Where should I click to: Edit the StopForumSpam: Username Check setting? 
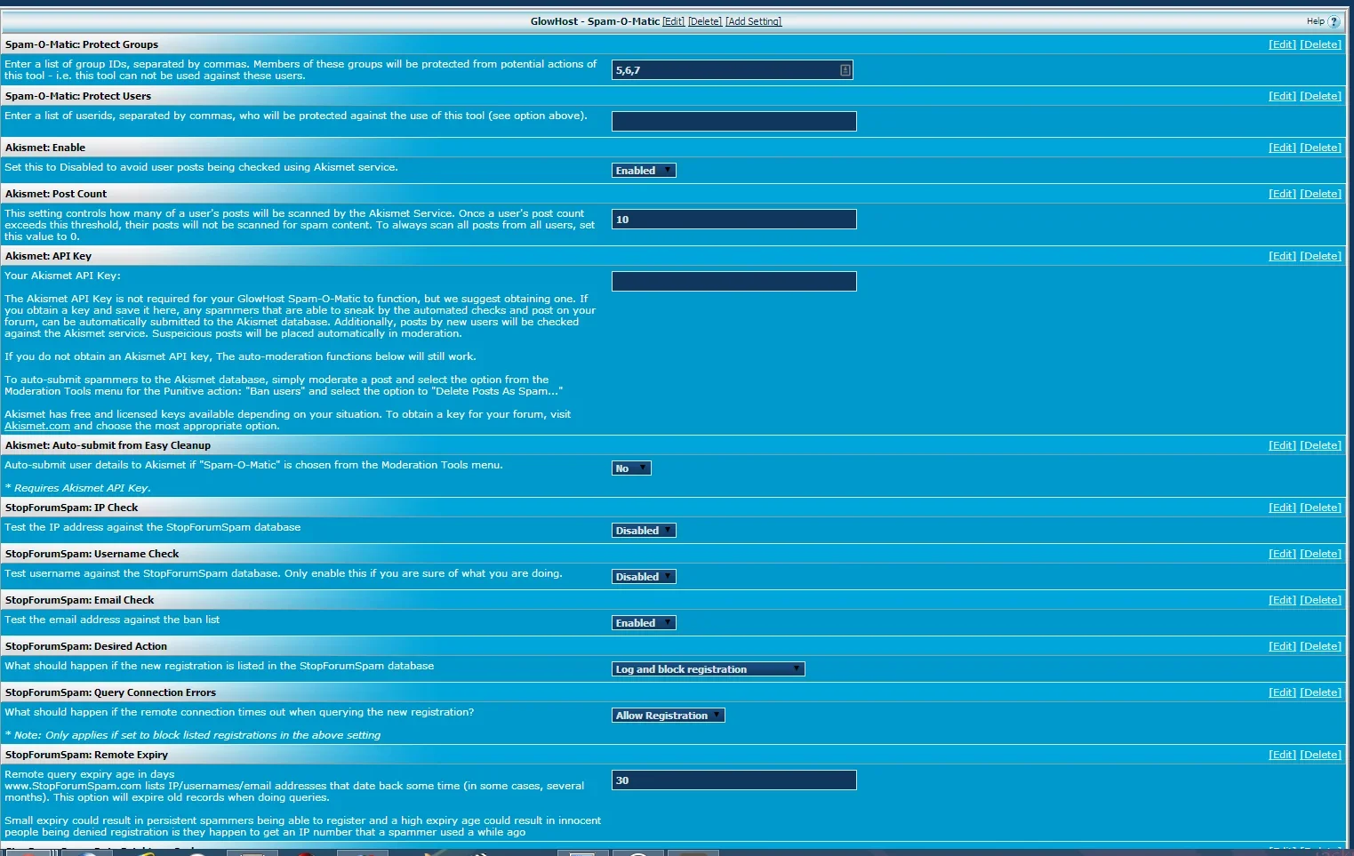coord(1282,554)
